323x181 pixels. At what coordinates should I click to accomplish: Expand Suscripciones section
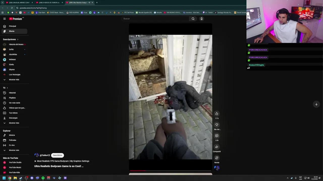(x=11, y=39)
